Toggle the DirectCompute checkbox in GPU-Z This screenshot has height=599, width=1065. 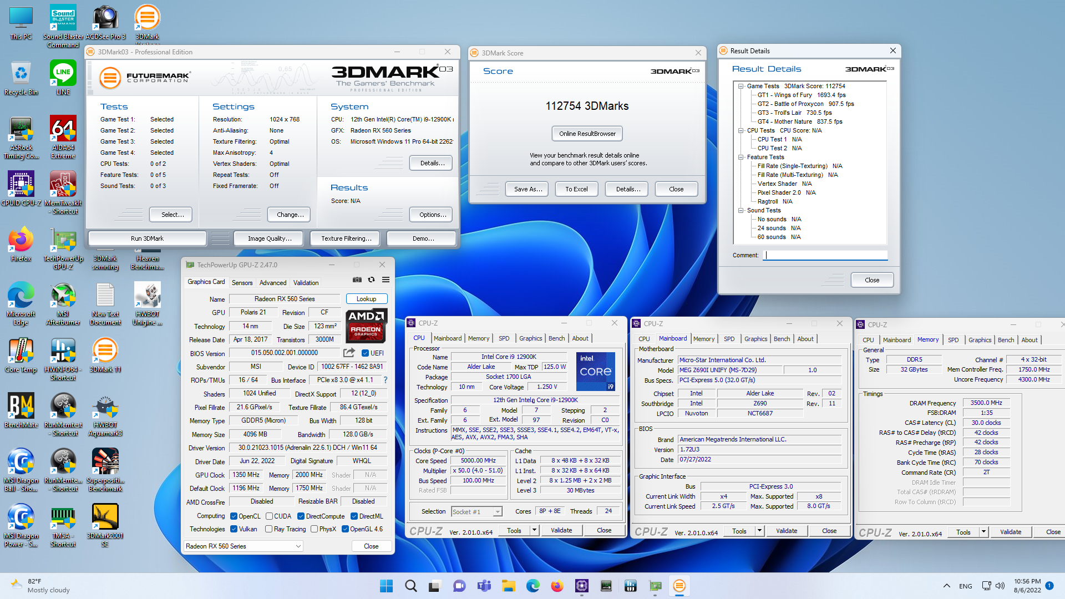click(x=301, y=516)
